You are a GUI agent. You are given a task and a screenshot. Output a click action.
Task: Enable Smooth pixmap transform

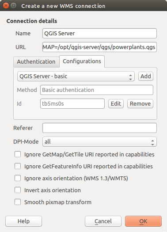click(x=18, y=202)
